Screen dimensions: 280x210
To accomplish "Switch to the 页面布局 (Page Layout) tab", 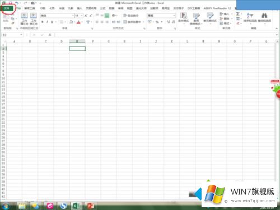I will click(91, 8).
